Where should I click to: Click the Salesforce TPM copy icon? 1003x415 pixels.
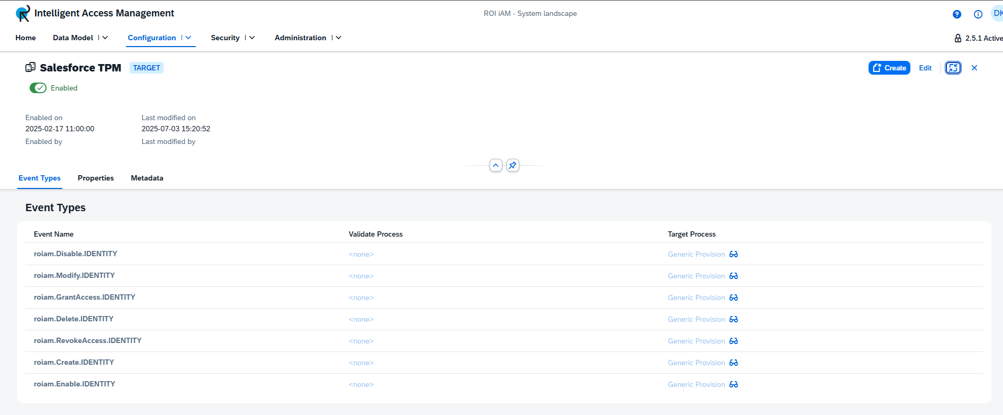coord(31,67)
